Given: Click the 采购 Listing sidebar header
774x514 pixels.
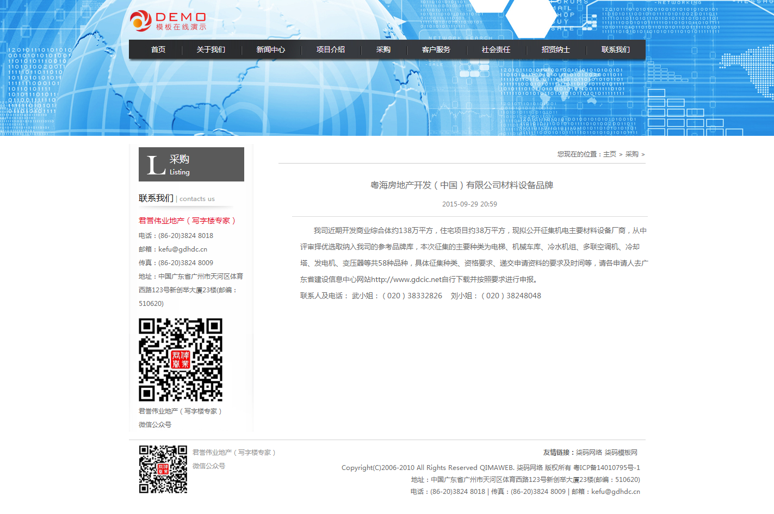Looking at the screenshot, I should [x=191, y=164].
